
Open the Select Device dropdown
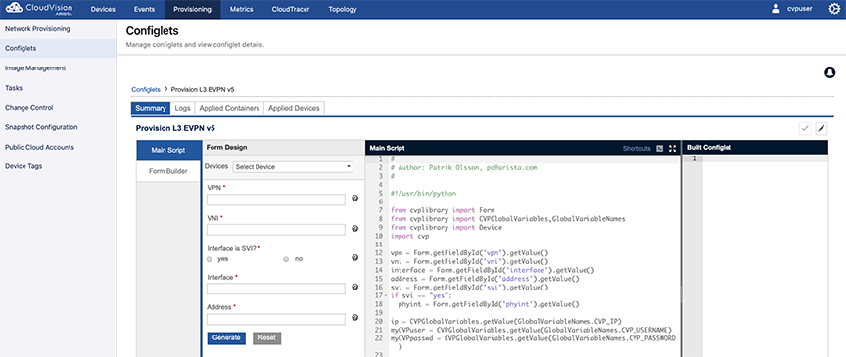[x=293, y=167]
